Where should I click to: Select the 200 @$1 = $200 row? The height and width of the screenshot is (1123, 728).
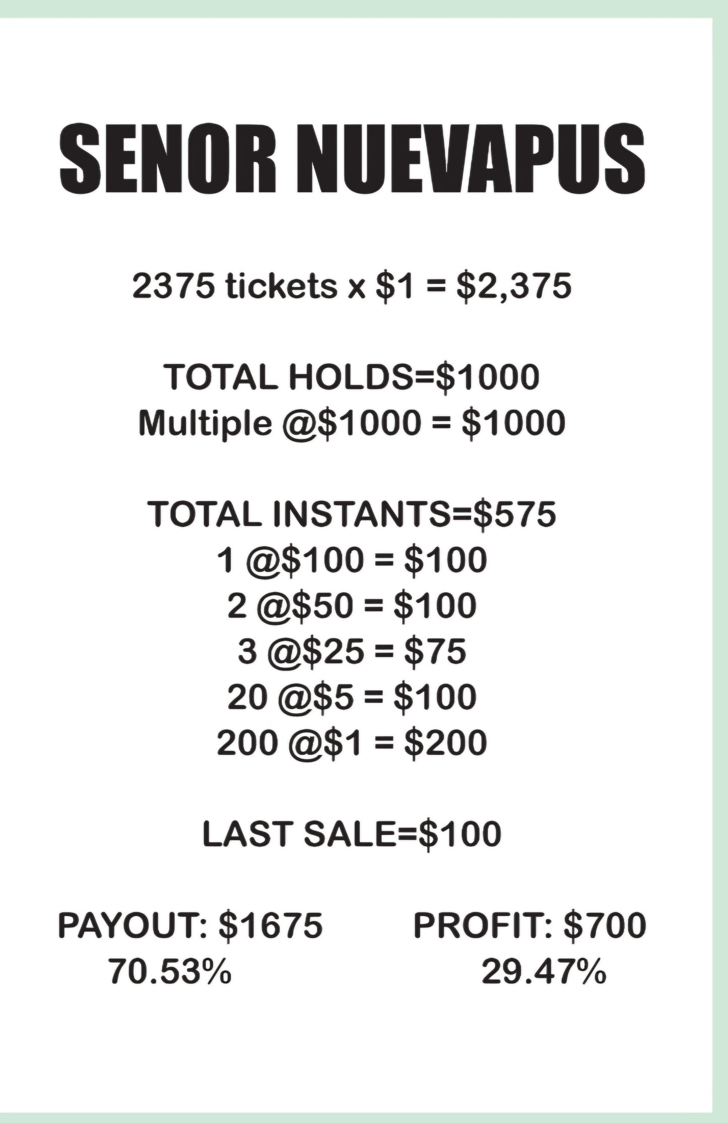[352, 743]
